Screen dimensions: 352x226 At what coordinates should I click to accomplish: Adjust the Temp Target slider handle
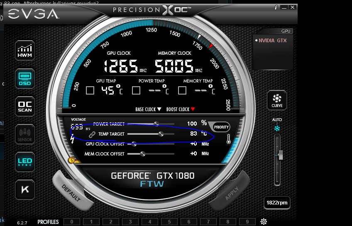(161, 134)
